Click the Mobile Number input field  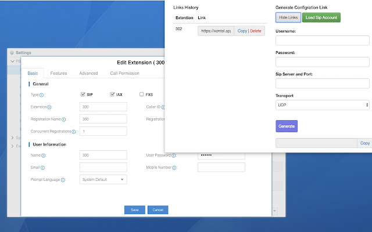[x=221, y=167]
